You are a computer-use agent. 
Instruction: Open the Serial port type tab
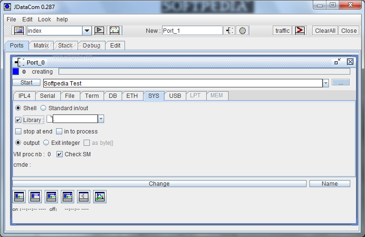tap(48, 96)
